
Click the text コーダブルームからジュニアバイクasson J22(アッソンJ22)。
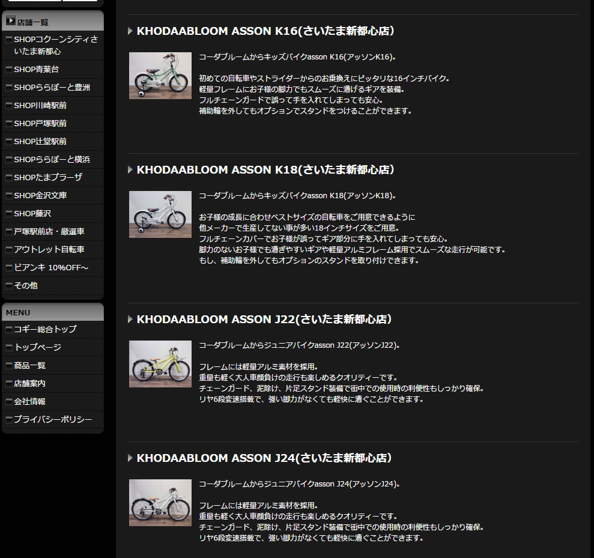299,345
